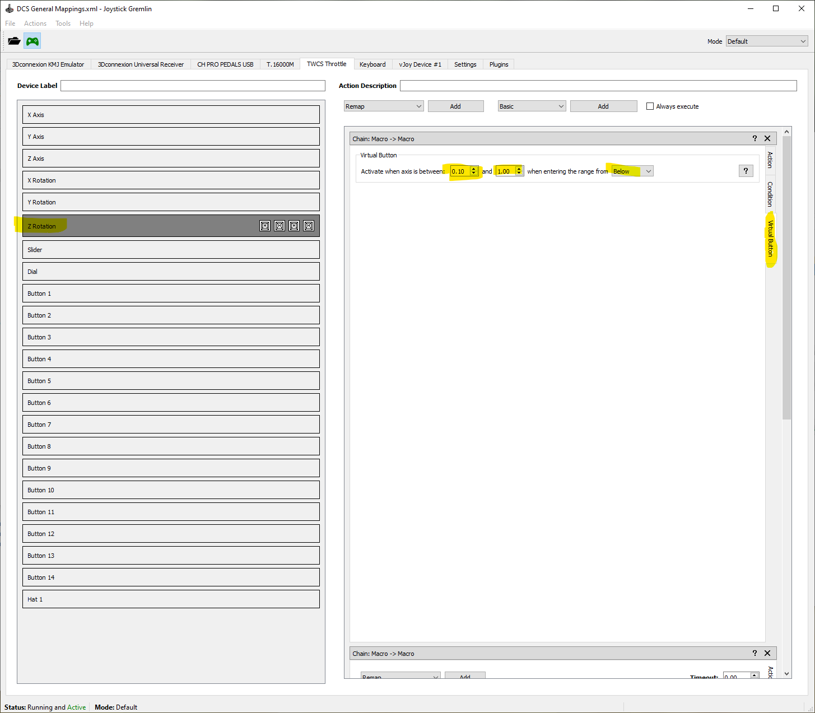Open the Below range direction dropdown
This screenshot has width=815, height=713.
[632, 171]
